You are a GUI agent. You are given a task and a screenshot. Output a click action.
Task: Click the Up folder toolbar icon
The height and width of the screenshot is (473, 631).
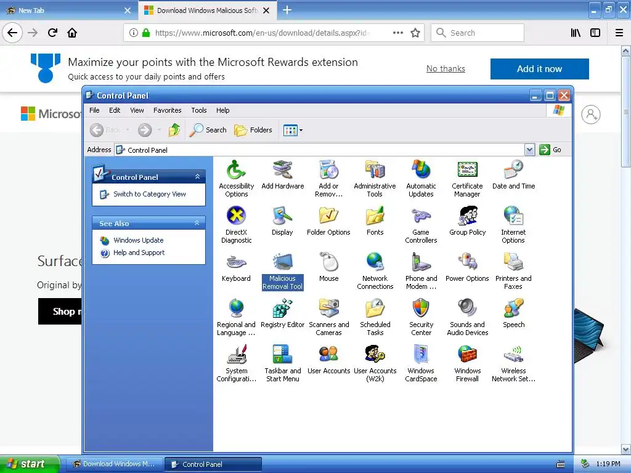(174, 130)
